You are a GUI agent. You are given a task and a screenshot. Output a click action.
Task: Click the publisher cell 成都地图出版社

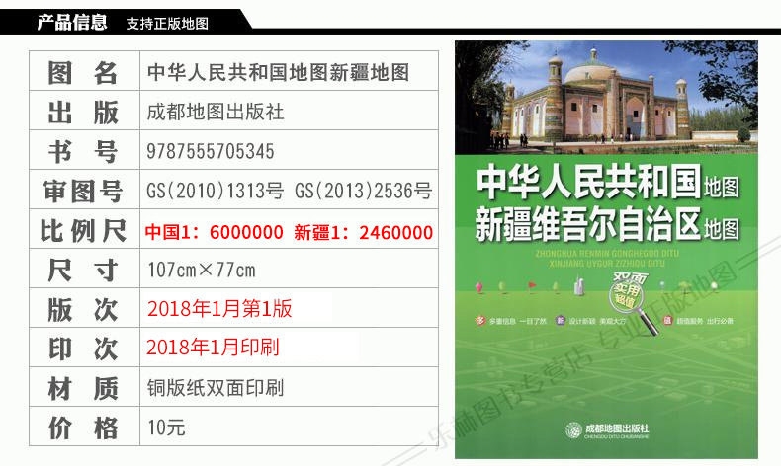[x=289, y=111]
